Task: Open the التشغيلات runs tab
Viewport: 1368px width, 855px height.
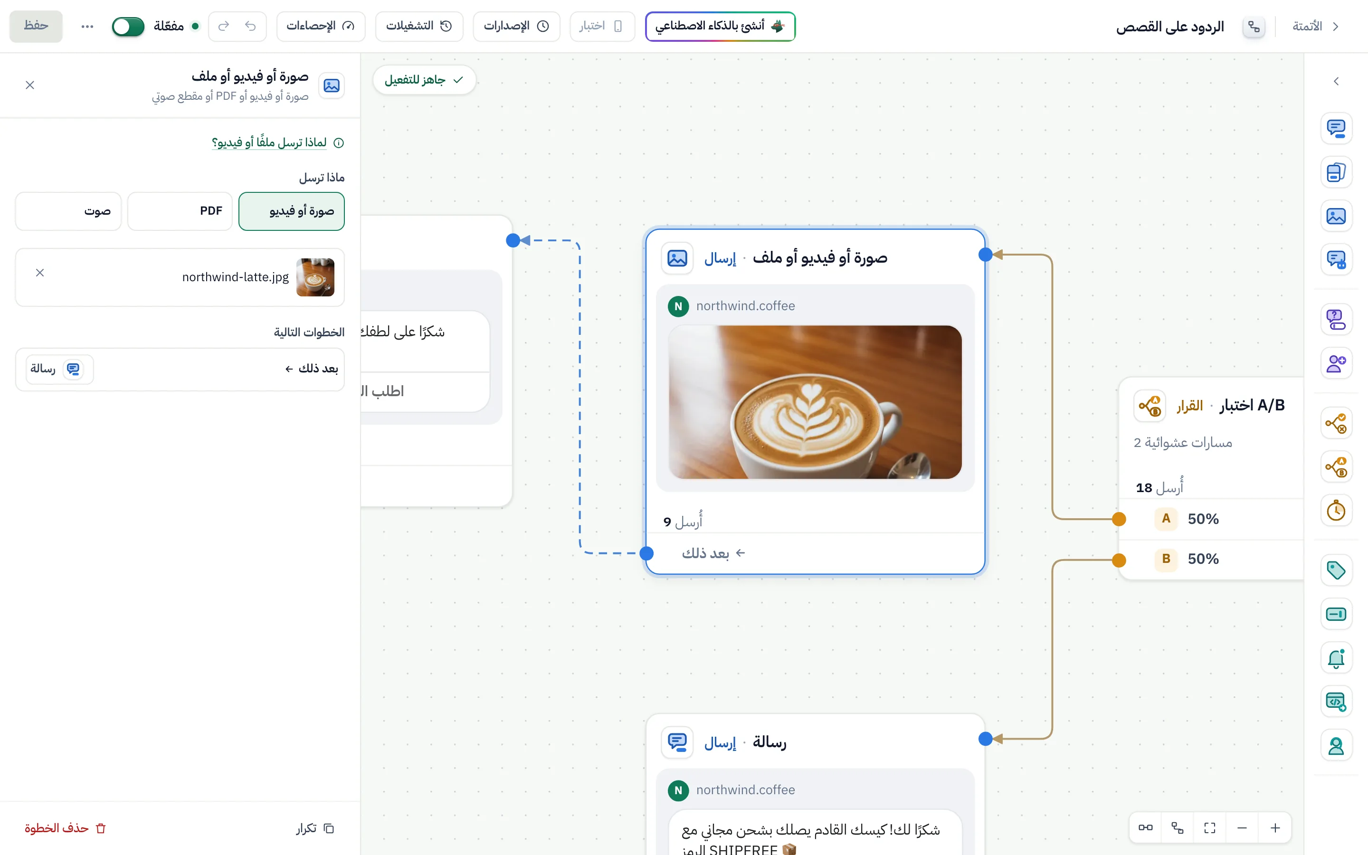Action: point(419,26)
